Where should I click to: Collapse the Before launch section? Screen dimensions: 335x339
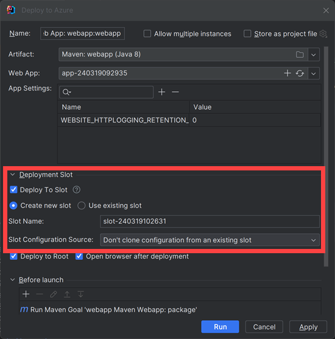(13, 280)
